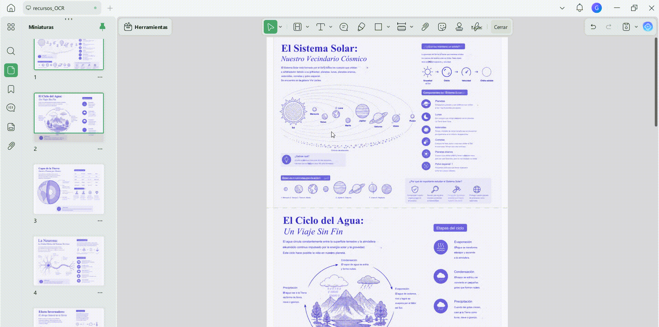Click the Componentes del Sistema Solar label
Screen dimensions: 659x327
[444, 93]
